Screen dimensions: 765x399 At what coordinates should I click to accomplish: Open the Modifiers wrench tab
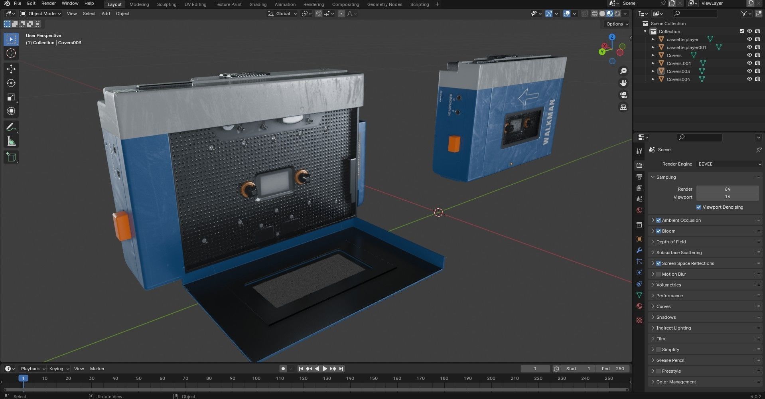(x=639, y=250)
